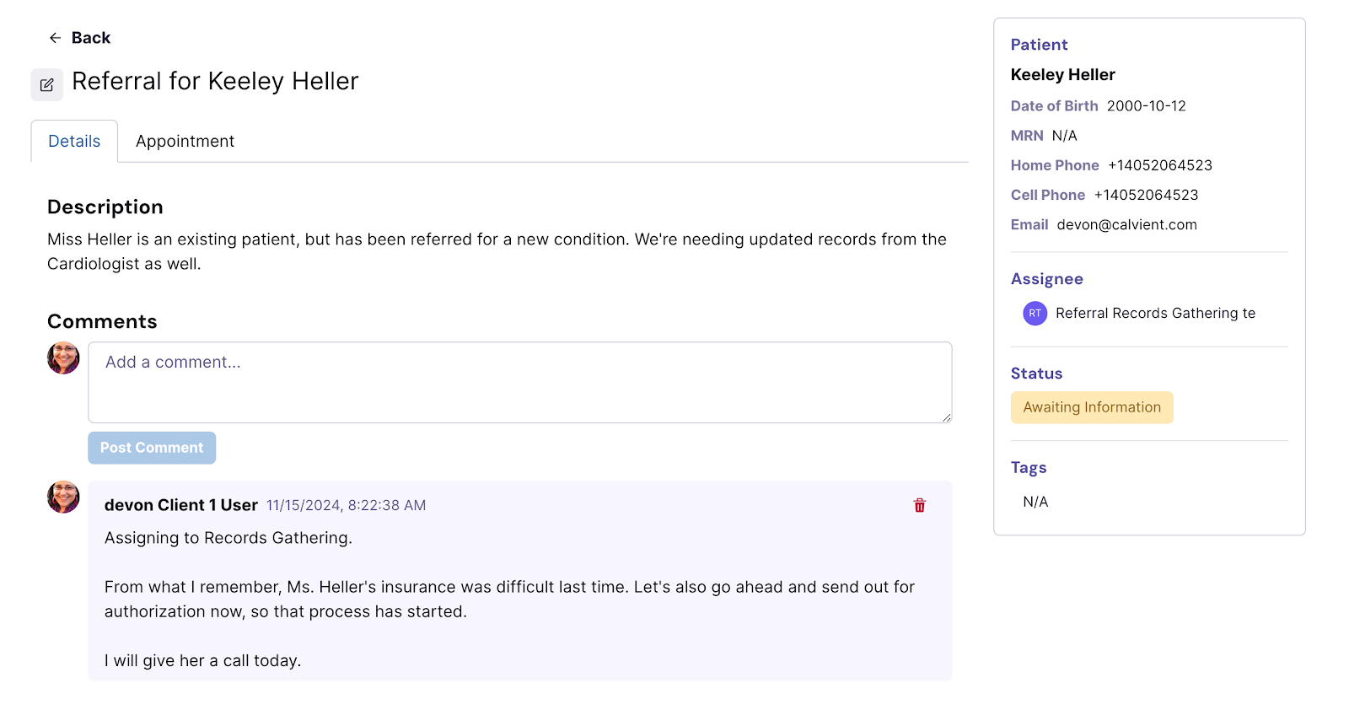
Task: Click the home phone number +14052064523
Action: click(x=1160, y=165)
